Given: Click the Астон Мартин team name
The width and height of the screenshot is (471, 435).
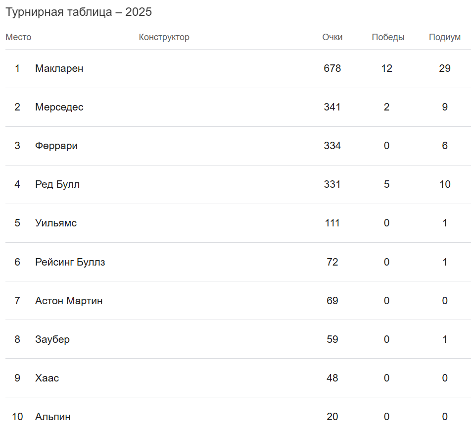Looking at the screenshot, I should (69, 300).
